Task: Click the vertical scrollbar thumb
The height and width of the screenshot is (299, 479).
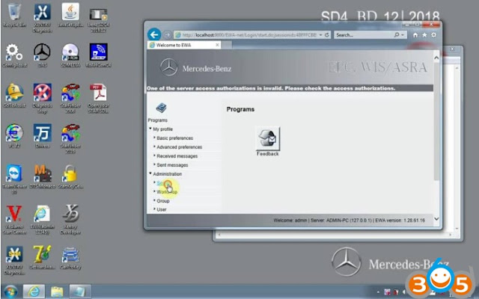Action: (x=436, y=120)
